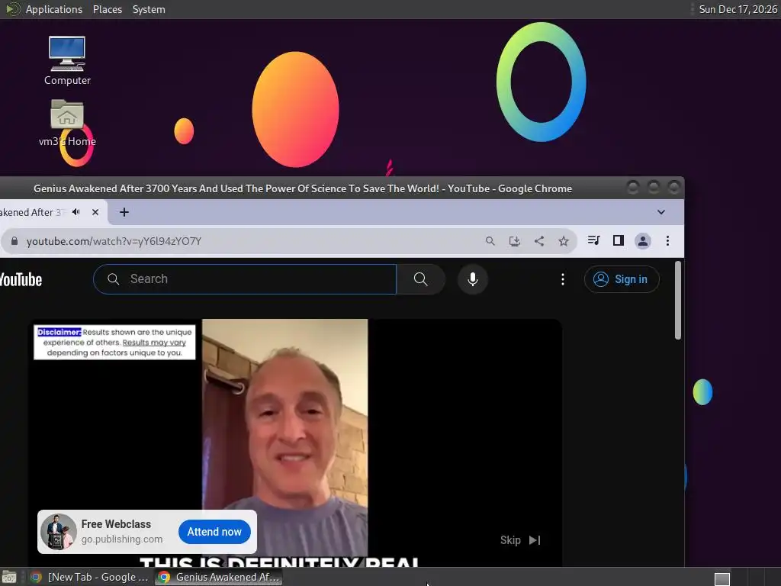The height and width of the screenshot is (586, 781).
Task: Open the Applications menu
Action: 54,9
